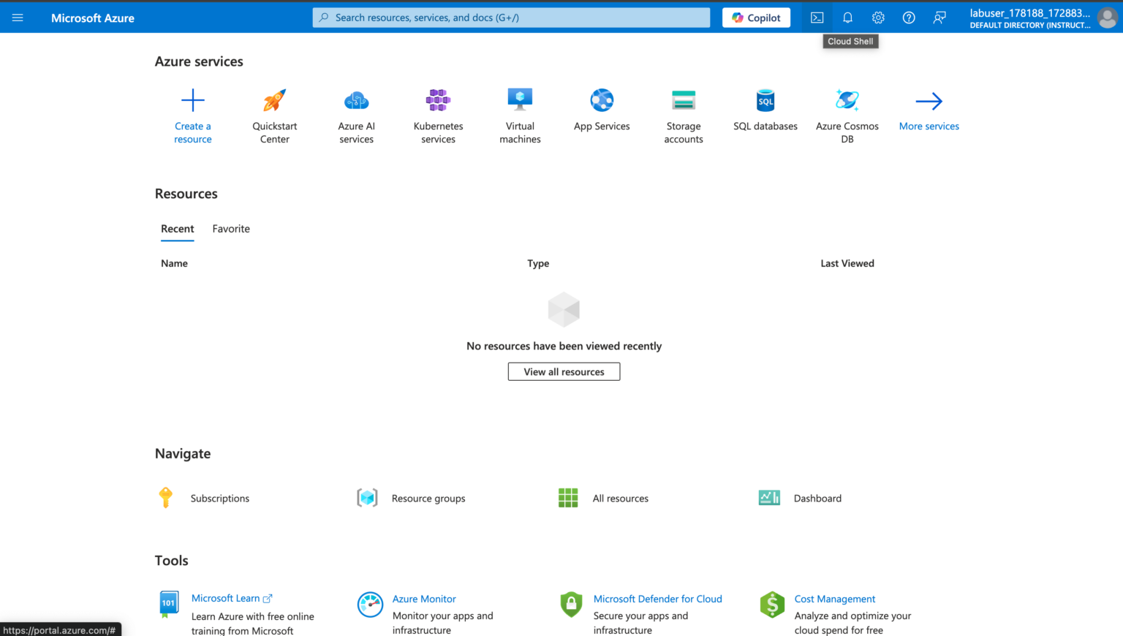Open the portal Settings gear
The image size is (1123, 636).
tap(878, 17)
